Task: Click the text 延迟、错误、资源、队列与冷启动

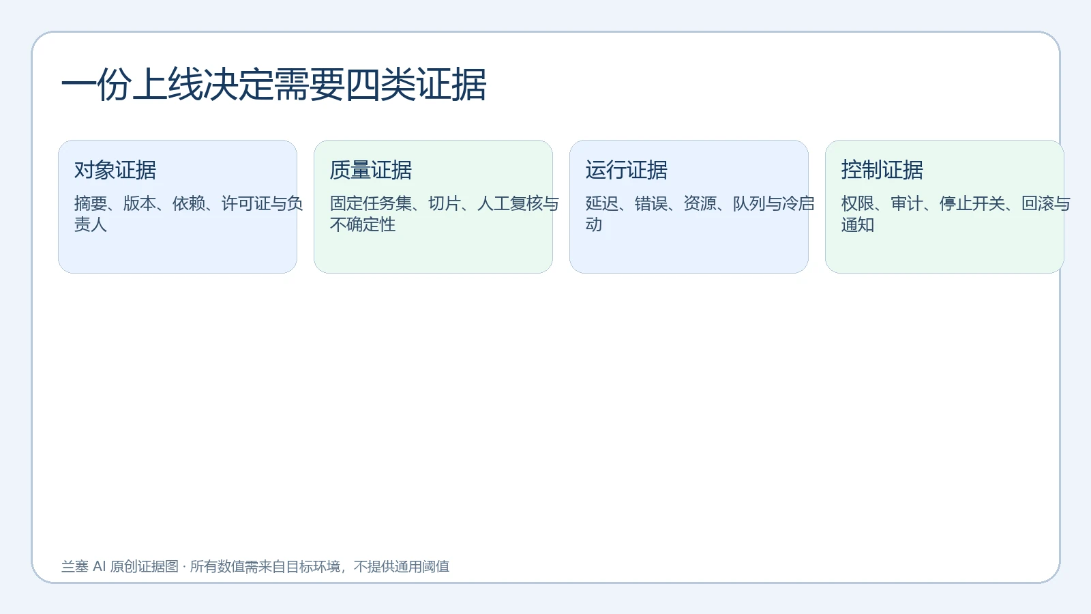Action: pyautogui.click(x=700, y=214)
